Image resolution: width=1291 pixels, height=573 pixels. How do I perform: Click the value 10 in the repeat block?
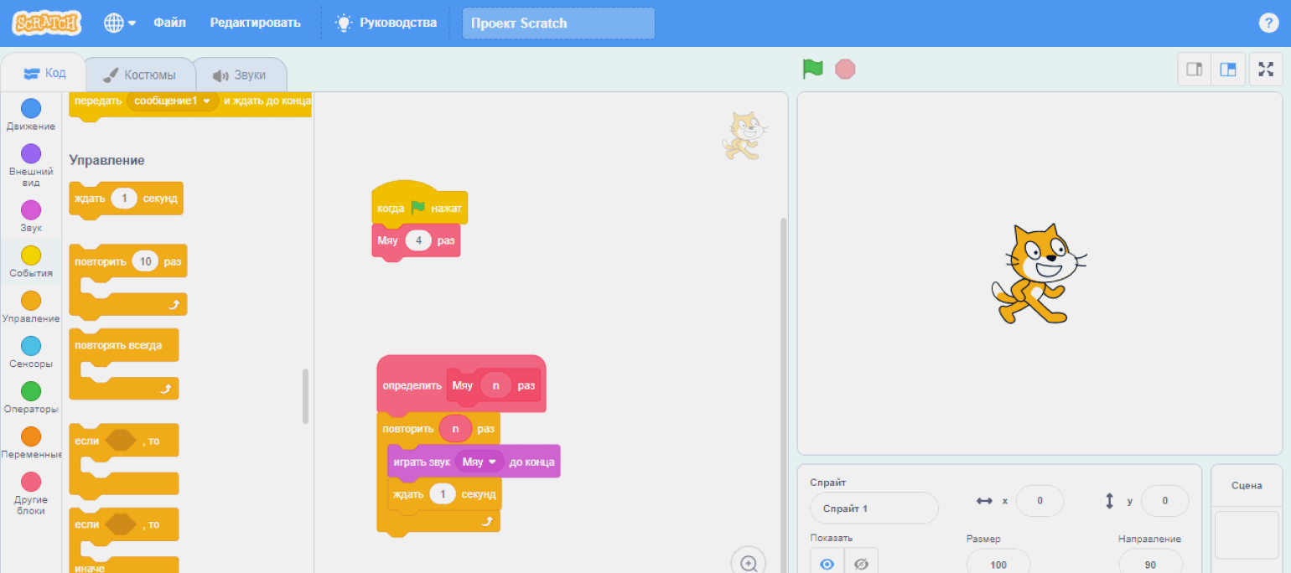click(145, 261)
